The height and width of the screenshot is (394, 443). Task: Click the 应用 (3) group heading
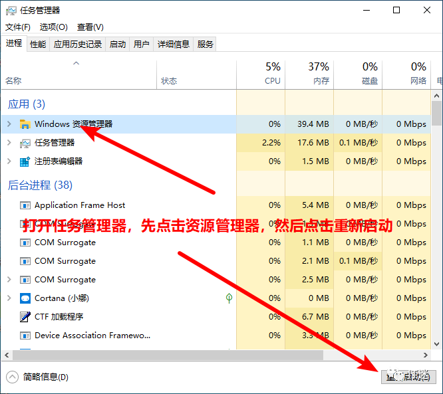click(27, 104)
